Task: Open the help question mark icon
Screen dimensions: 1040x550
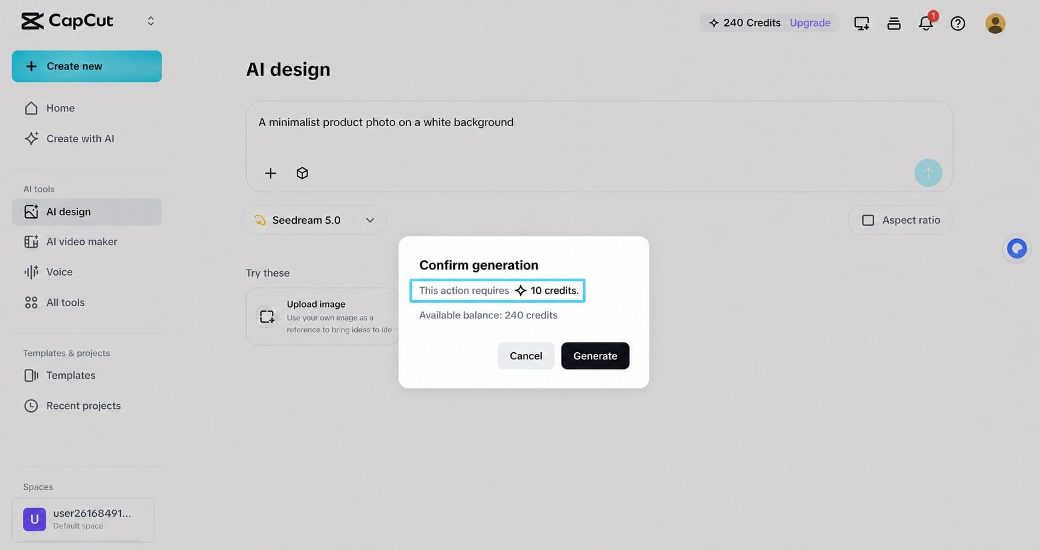Action: click(x=958, y=24)
